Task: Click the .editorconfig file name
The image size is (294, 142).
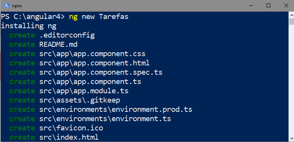Action: [67, 35]
